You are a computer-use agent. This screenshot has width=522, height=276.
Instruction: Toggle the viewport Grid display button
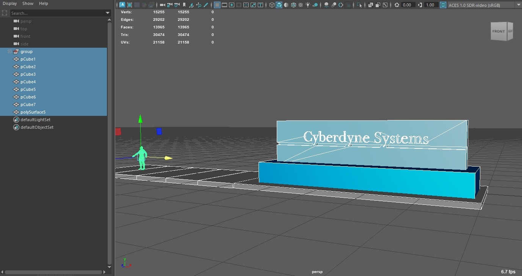tap(217, 5)
